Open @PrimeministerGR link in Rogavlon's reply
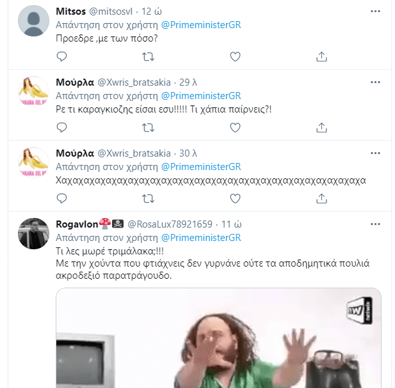This screenshot has width=395, height=388. click(x=201, y=238)
